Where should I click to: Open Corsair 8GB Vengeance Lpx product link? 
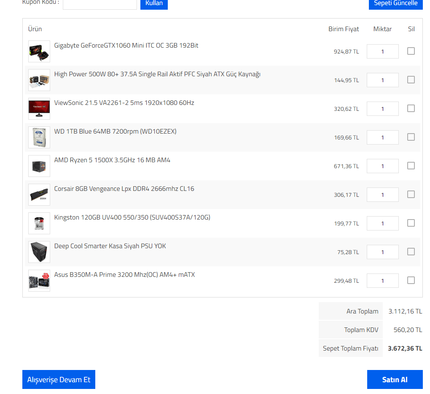tap(124, 189)
